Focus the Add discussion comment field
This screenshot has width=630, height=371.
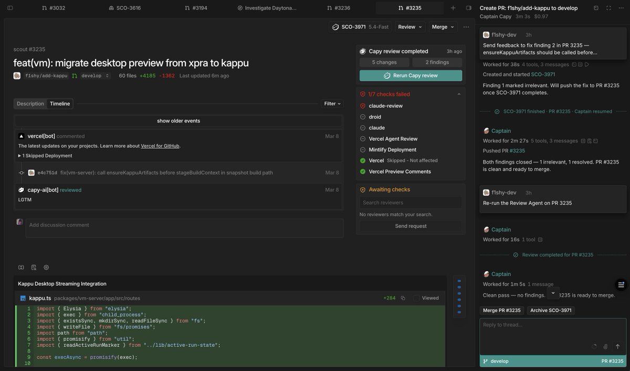click(x=185, y=228)
